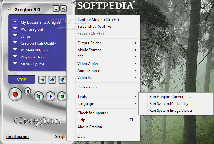Click the 640x480 (50%) text
This screenshot has width=214, height=144.
click(x=32, y=64)
